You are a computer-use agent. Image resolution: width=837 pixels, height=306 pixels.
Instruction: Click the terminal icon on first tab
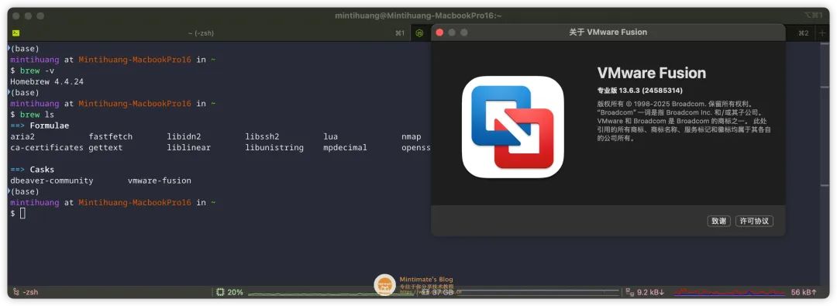[16, 33]
